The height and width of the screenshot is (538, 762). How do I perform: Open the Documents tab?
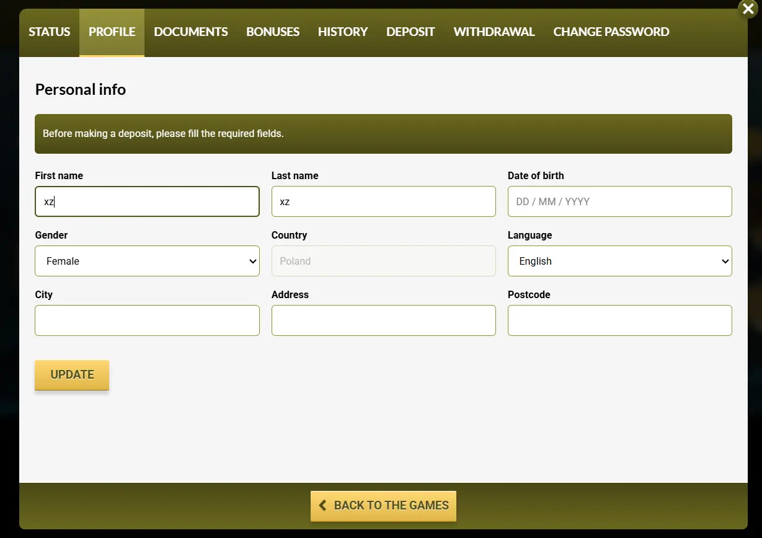[191, 32]
